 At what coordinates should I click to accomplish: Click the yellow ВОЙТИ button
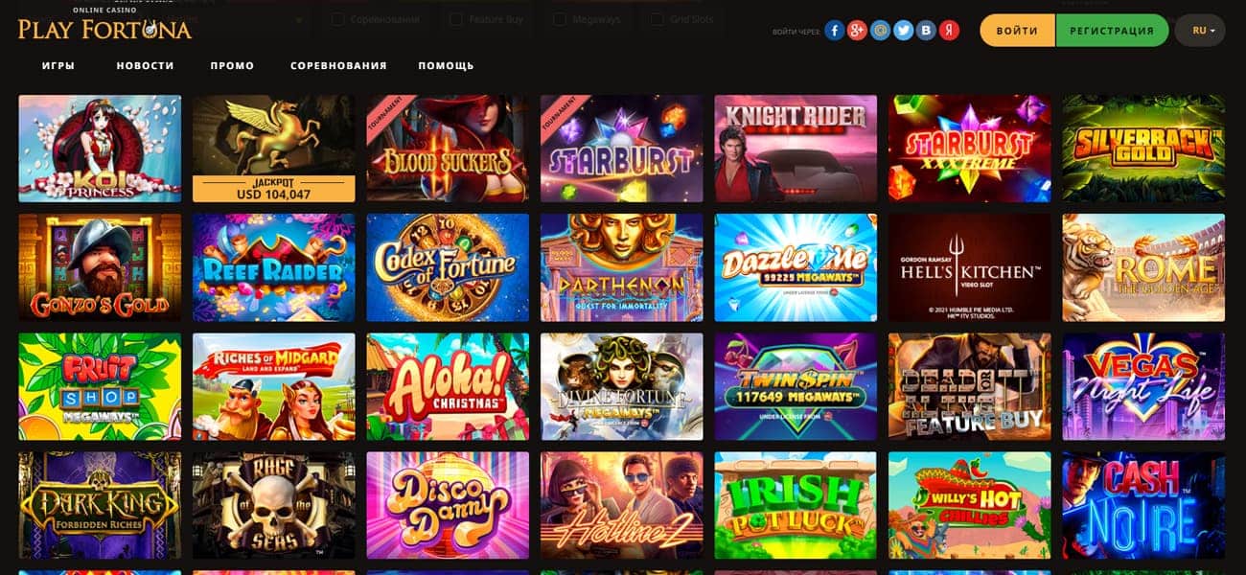click(1017, 31)
